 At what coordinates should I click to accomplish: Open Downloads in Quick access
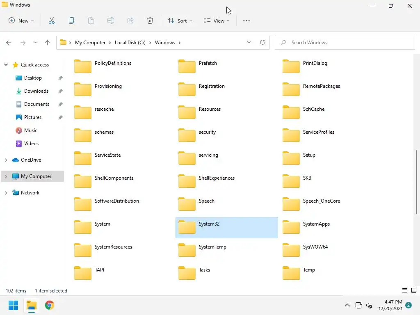click(36, 91)
